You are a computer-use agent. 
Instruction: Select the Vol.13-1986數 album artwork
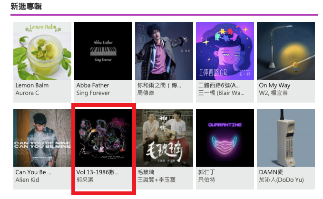coord(103,138)
